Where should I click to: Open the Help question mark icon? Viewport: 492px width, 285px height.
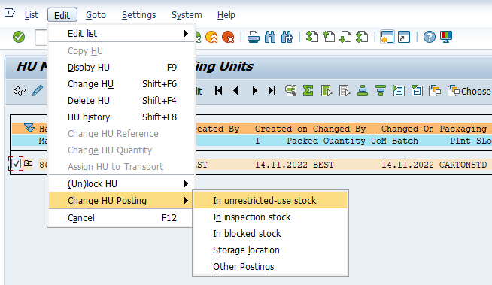[430, 37]
